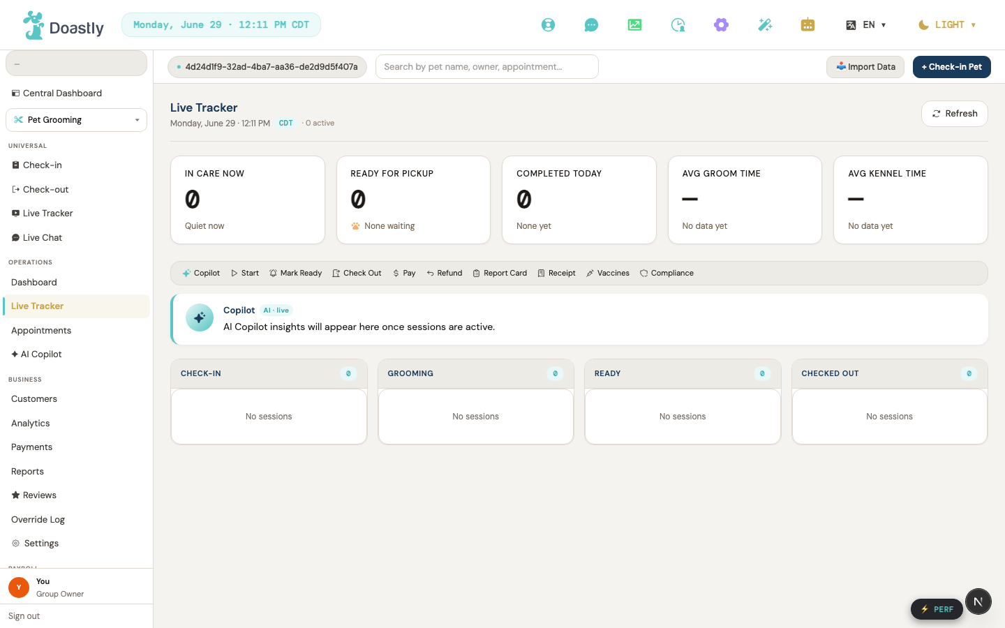Open Central Dashboard
This screenshot has width=1005, height=628.
[77, 93]
